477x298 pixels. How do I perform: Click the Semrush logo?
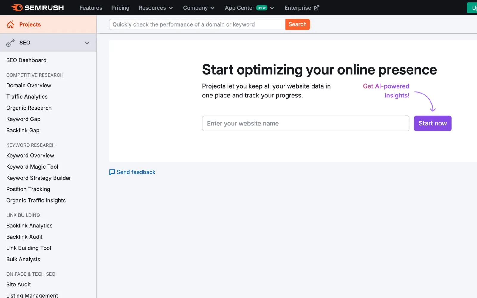[37, 8]
